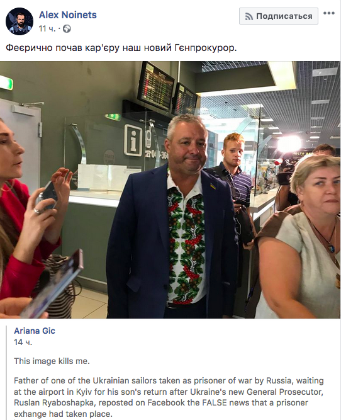Open the three-dots post options menu
Image resolution: width=341 pixels, height=420 pixels.
[328, 13]
